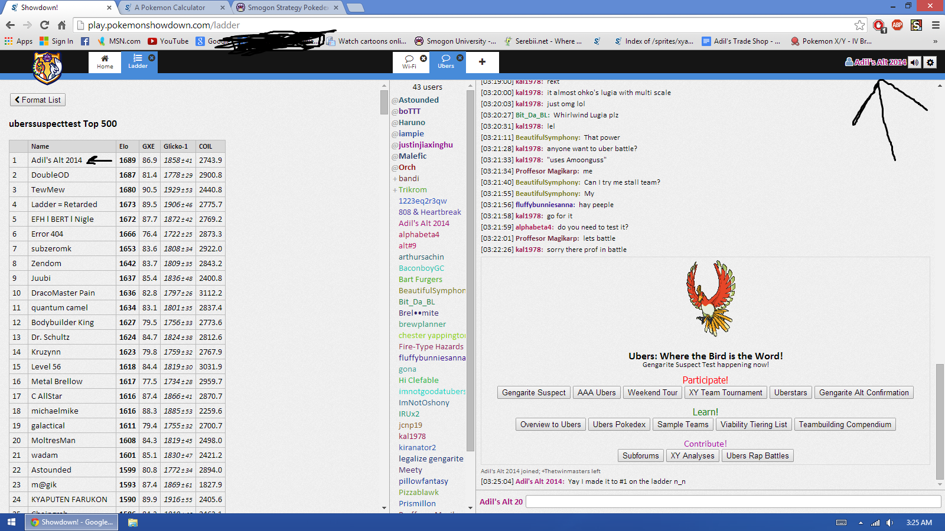
Task: Add a new room with the plus button
Action: coord(482,62)
